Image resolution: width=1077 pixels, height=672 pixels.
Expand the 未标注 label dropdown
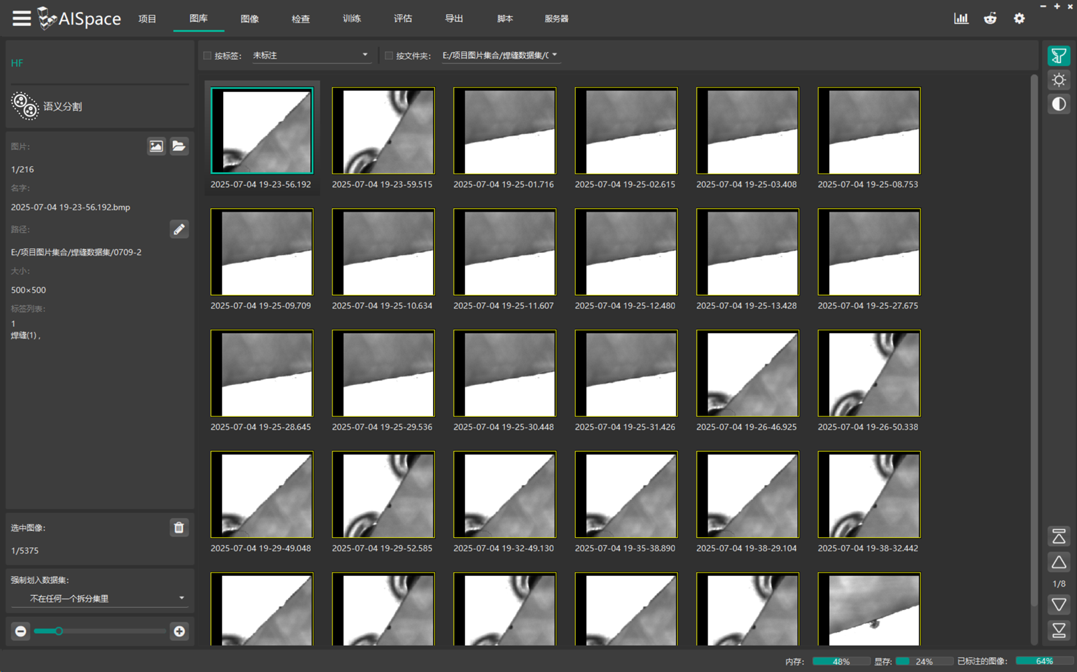coord(311,55)
